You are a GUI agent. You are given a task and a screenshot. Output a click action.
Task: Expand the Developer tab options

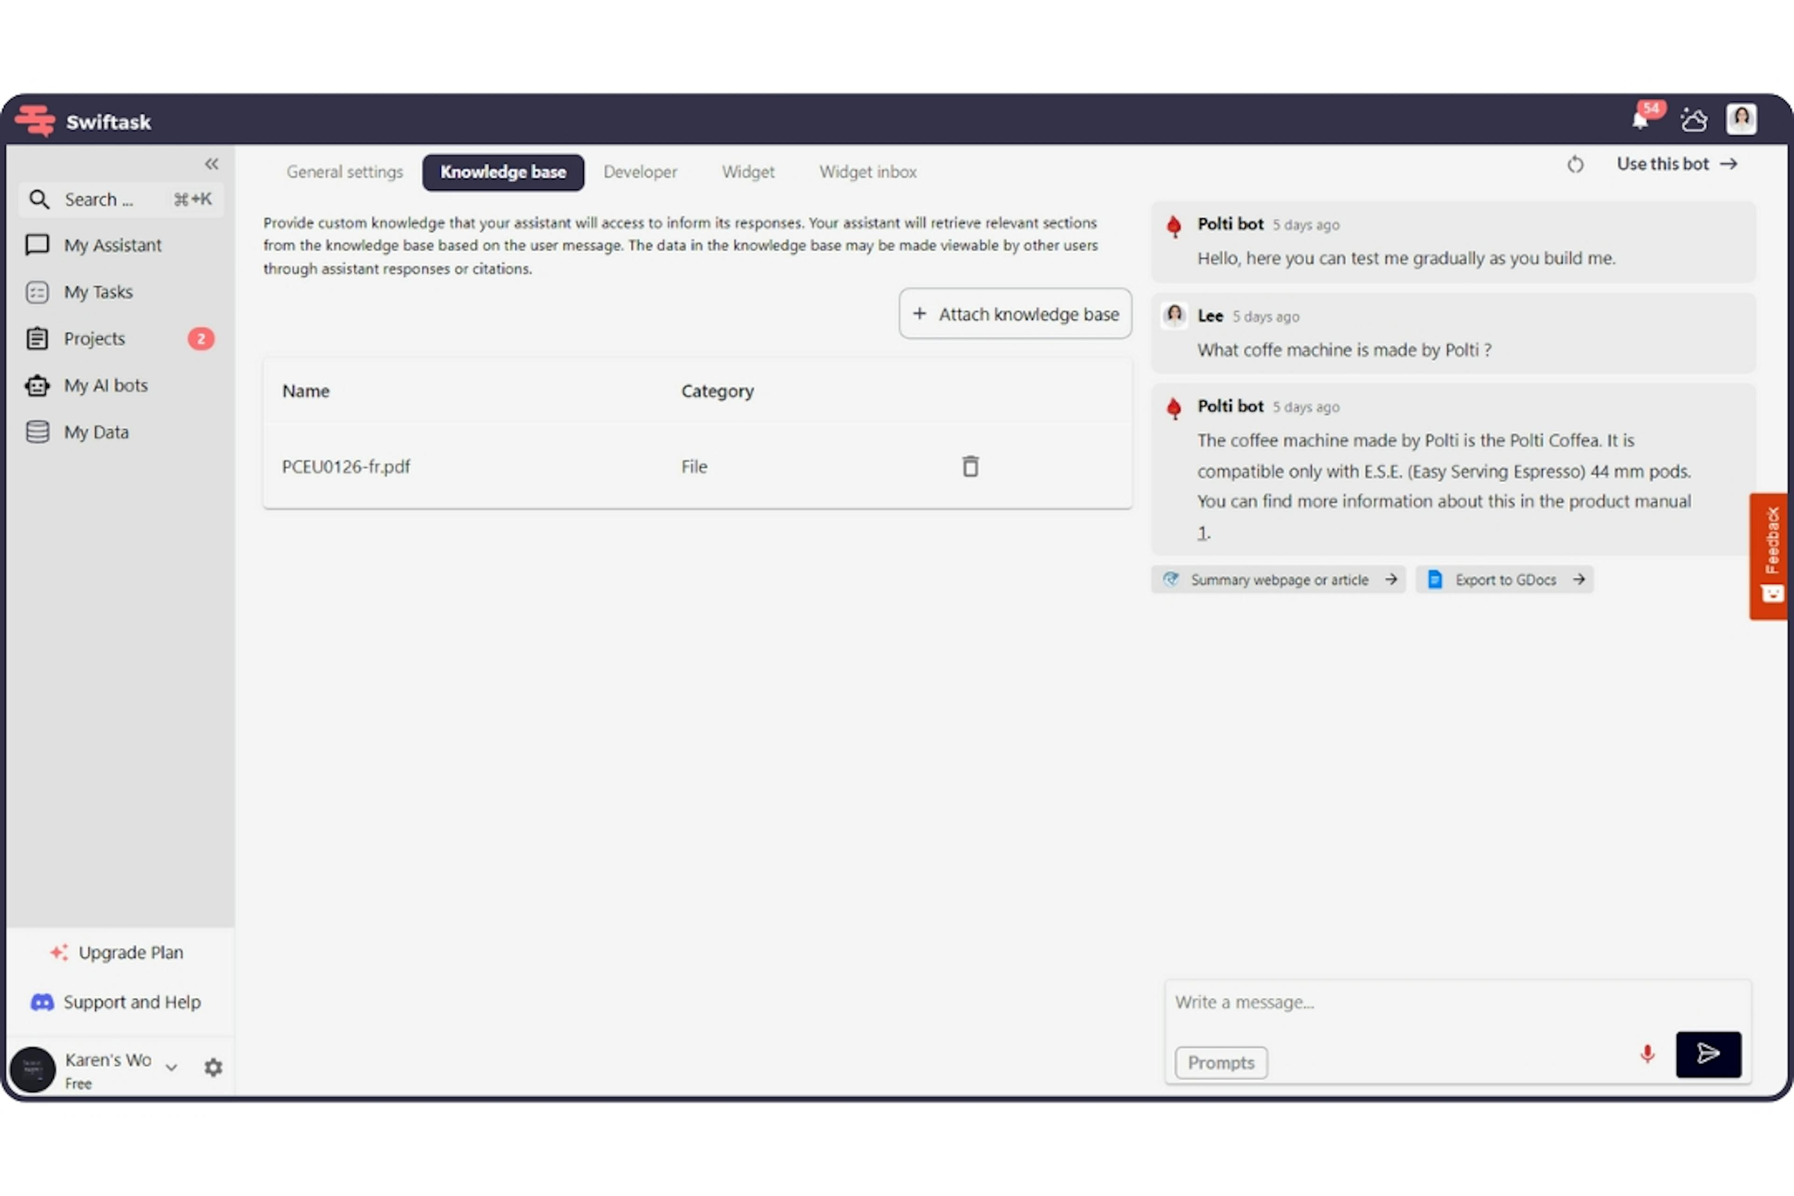[640, 171]
